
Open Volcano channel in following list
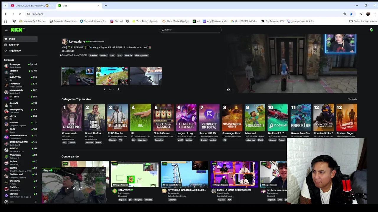[20, 72]
